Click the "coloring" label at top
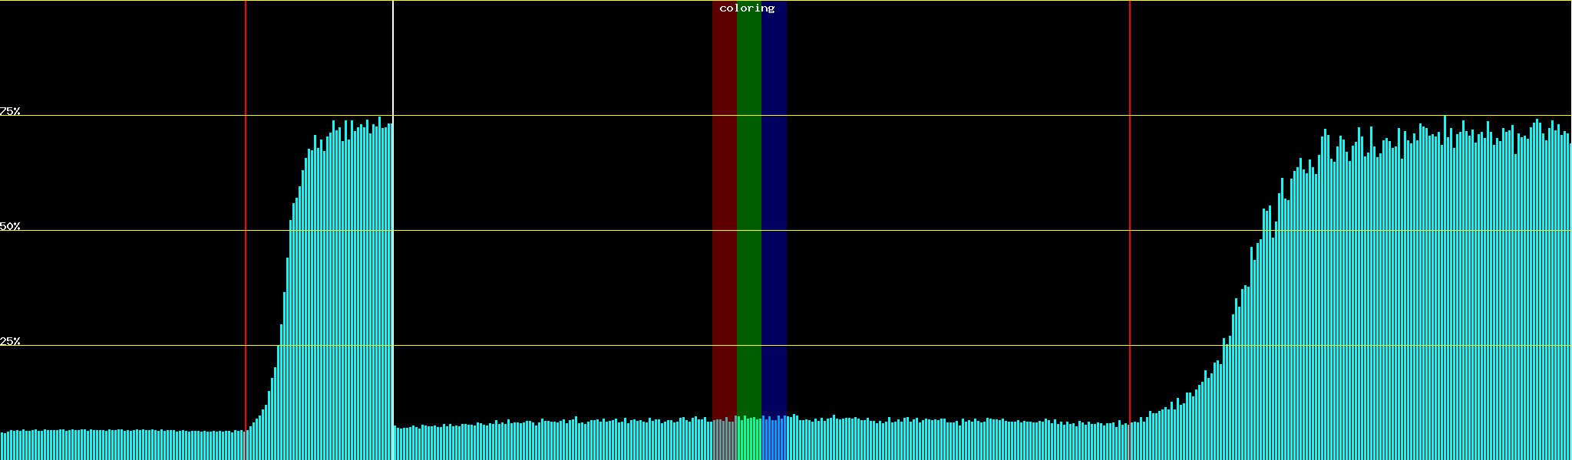 tap(747, 8)
